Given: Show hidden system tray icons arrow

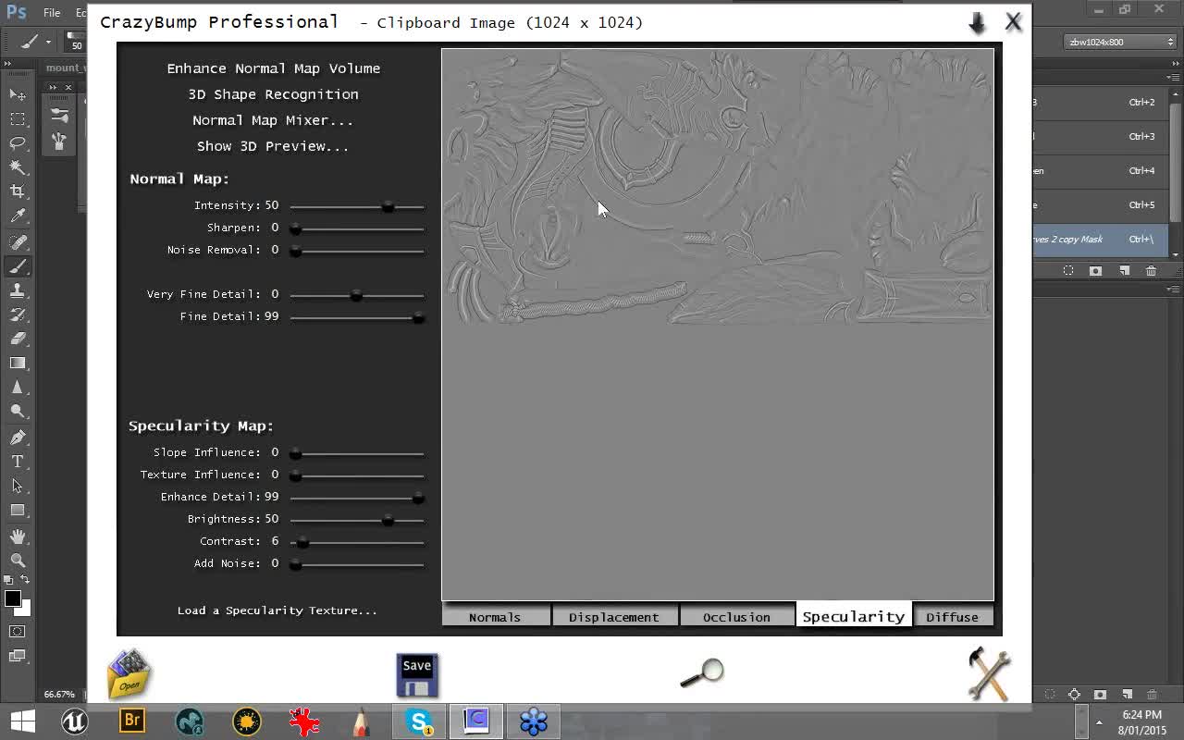Looking at the screenshot, I should 1100,722.
